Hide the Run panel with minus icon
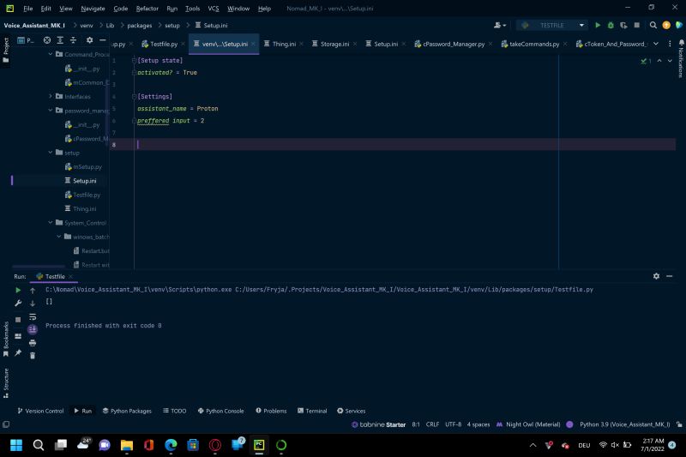The height and width of the screenshot is (457, 686). [670, 276]
